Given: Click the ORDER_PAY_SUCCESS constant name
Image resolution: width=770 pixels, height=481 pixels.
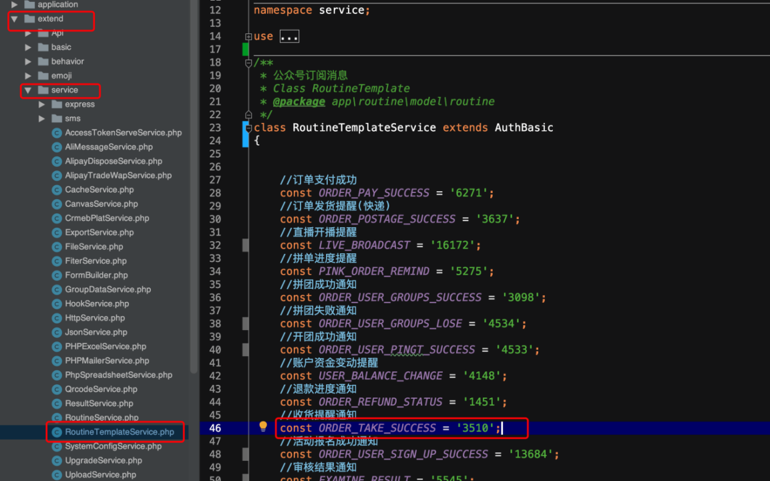Looking at the screenshot, I should point(374,193).
